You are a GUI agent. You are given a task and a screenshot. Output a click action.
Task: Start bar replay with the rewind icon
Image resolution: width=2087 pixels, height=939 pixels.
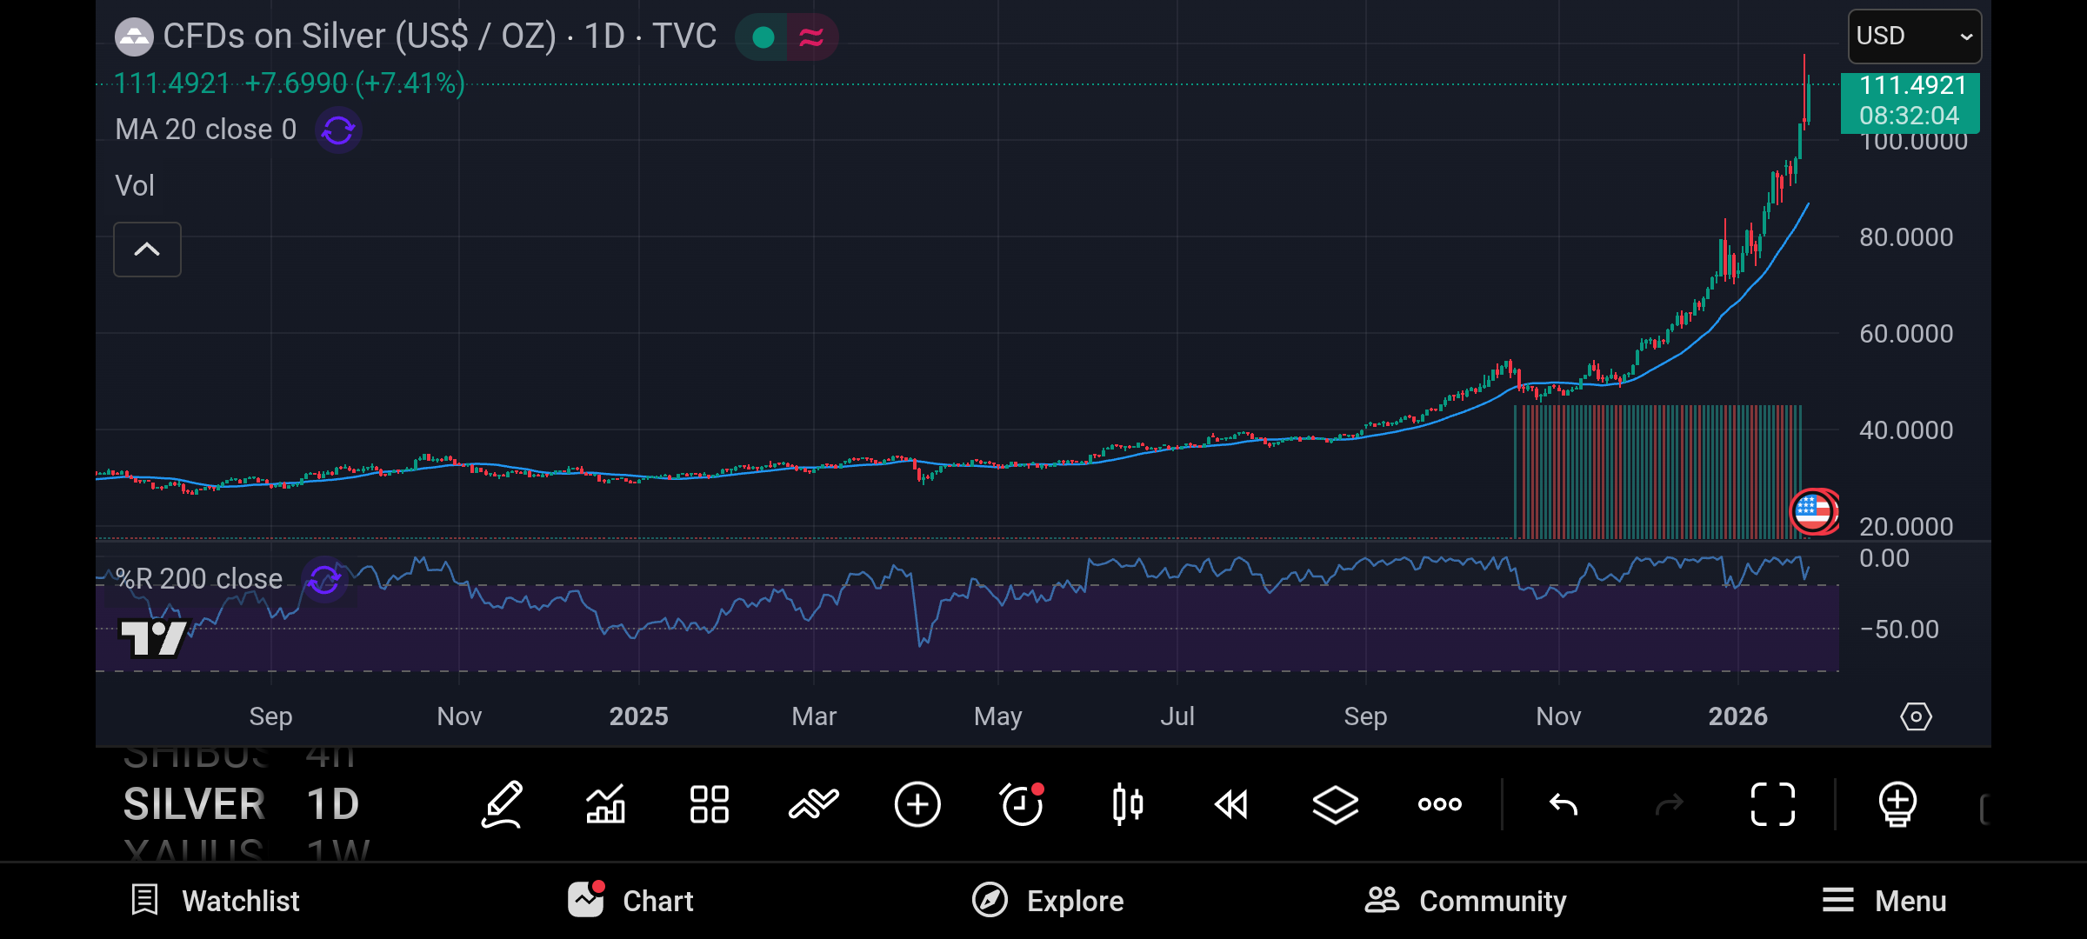(1231, 804)
